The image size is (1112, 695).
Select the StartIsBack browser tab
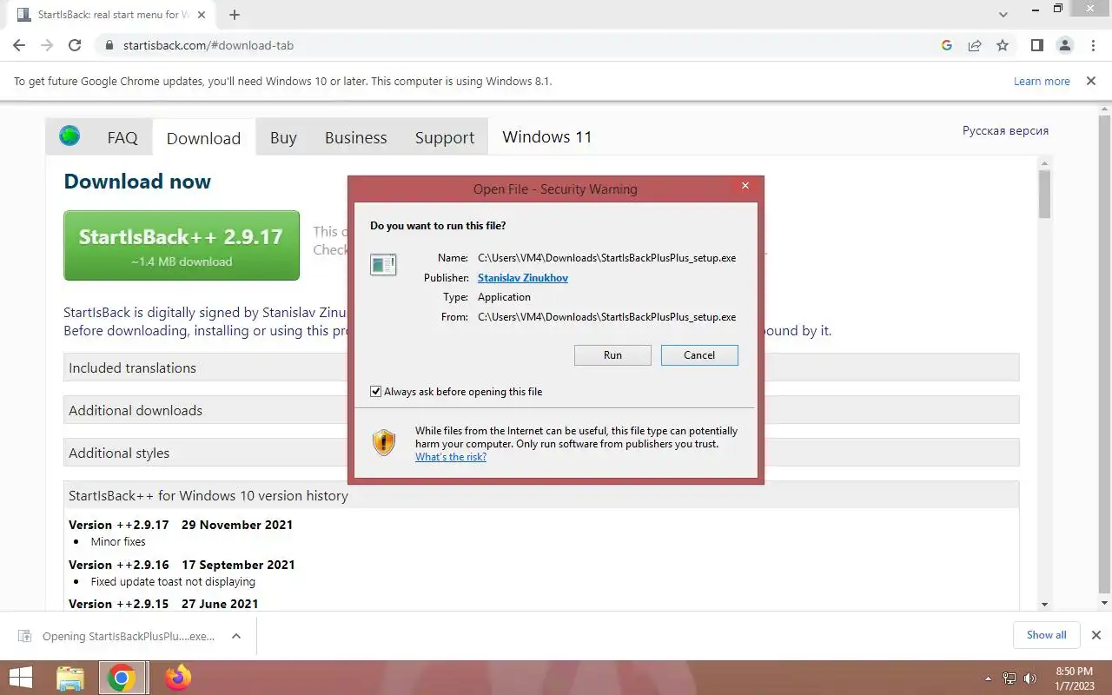[109, 15]
